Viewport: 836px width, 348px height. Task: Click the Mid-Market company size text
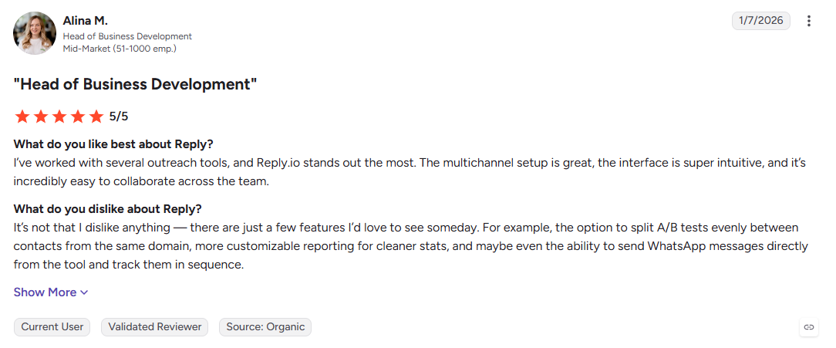[120, 49]
